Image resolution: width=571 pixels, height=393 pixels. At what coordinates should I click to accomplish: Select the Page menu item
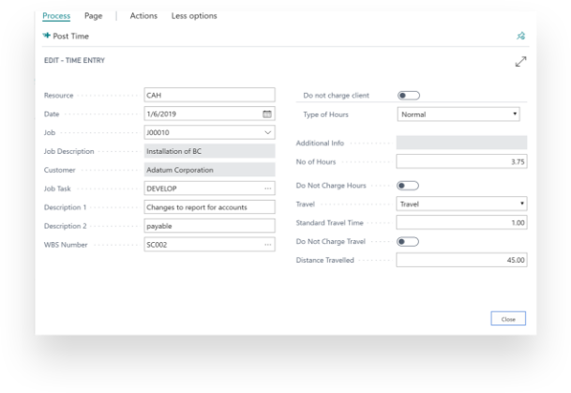point(93,16)
